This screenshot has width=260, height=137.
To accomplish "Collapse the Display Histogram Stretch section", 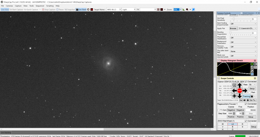I will [x=219, y=60].
